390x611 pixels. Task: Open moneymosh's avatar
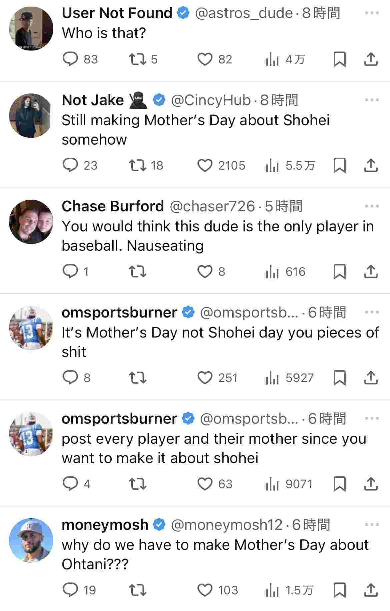[31, 540]
